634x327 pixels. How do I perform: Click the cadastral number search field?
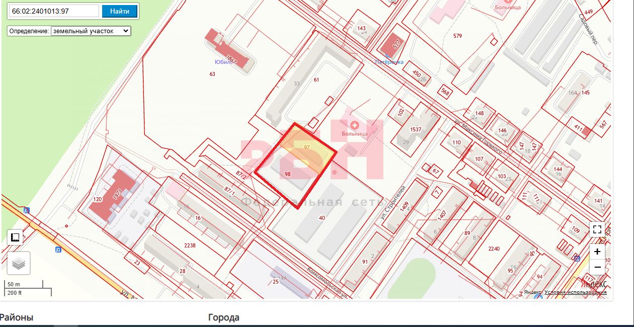click(54, 11)
